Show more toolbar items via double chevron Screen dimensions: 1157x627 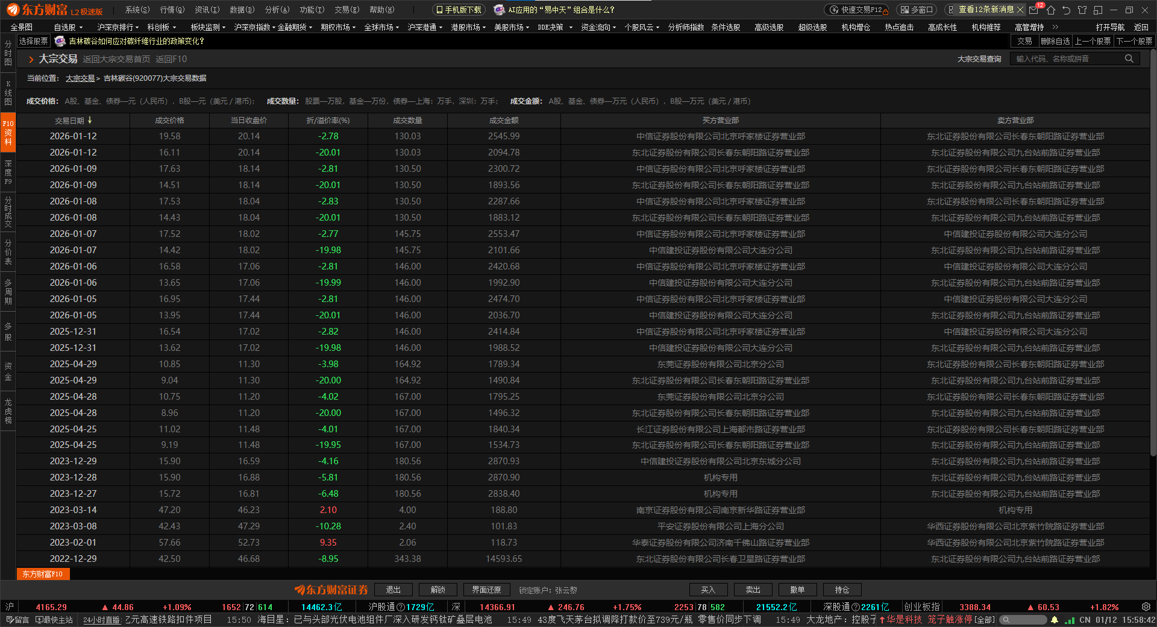[x=1055, y=27]
